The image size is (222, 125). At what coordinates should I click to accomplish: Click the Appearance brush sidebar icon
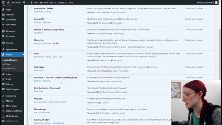3,49
